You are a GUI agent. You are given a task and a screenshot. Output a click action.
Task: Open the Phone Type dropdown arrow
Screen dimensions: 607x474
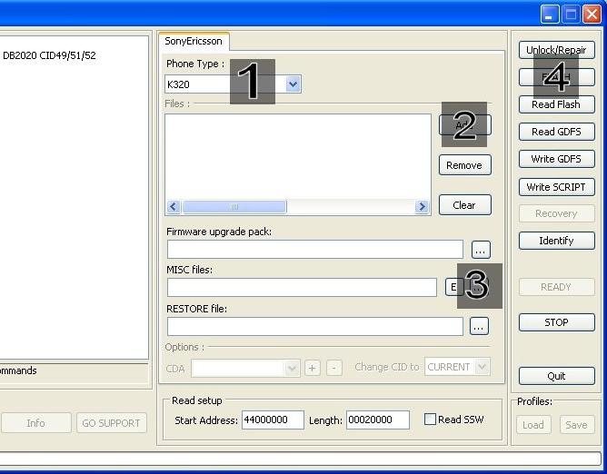tap(293, 84)
